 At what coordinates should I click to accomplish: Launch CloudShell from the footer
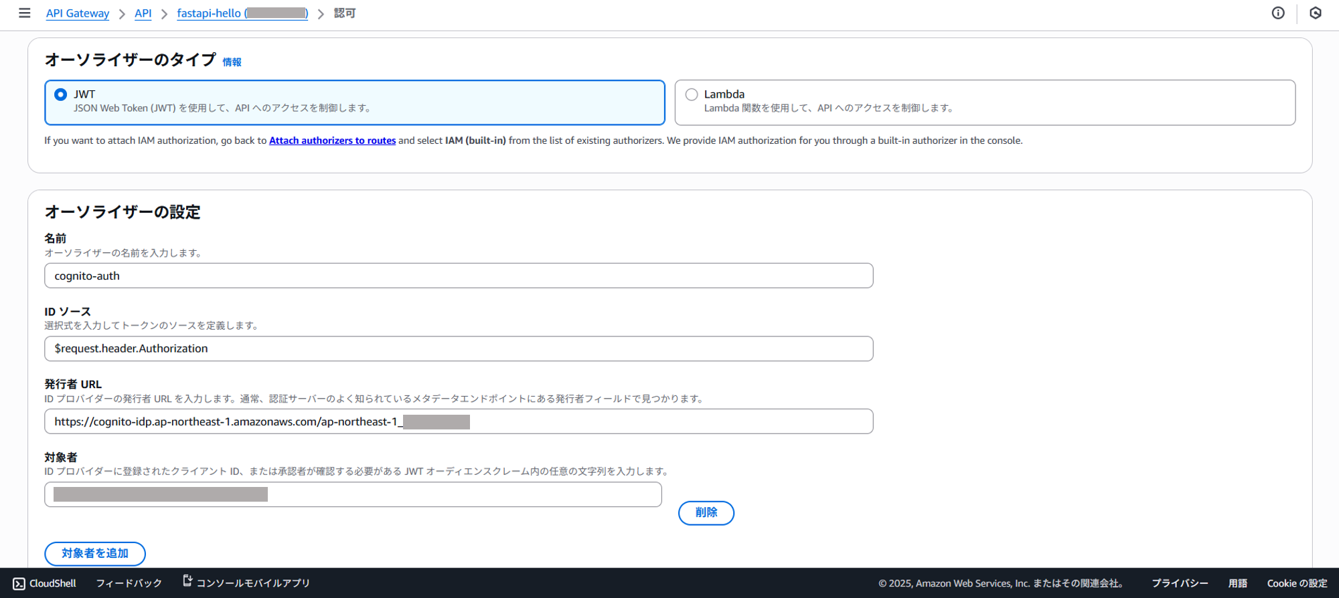pos(45,583)
